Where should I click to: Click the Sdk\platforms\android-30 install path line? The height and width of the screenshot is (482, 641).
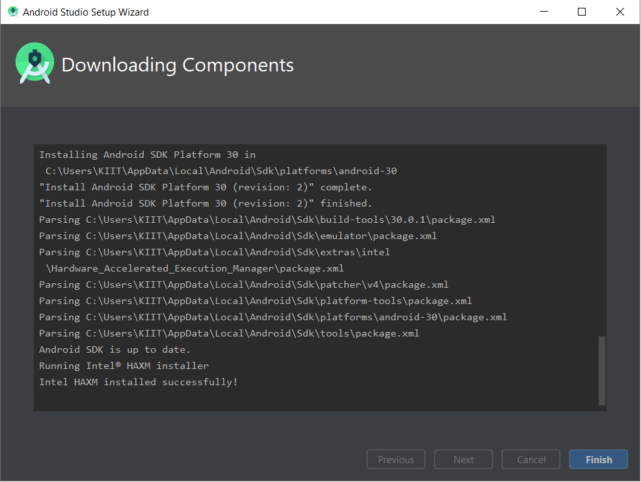tap(221, 171)
